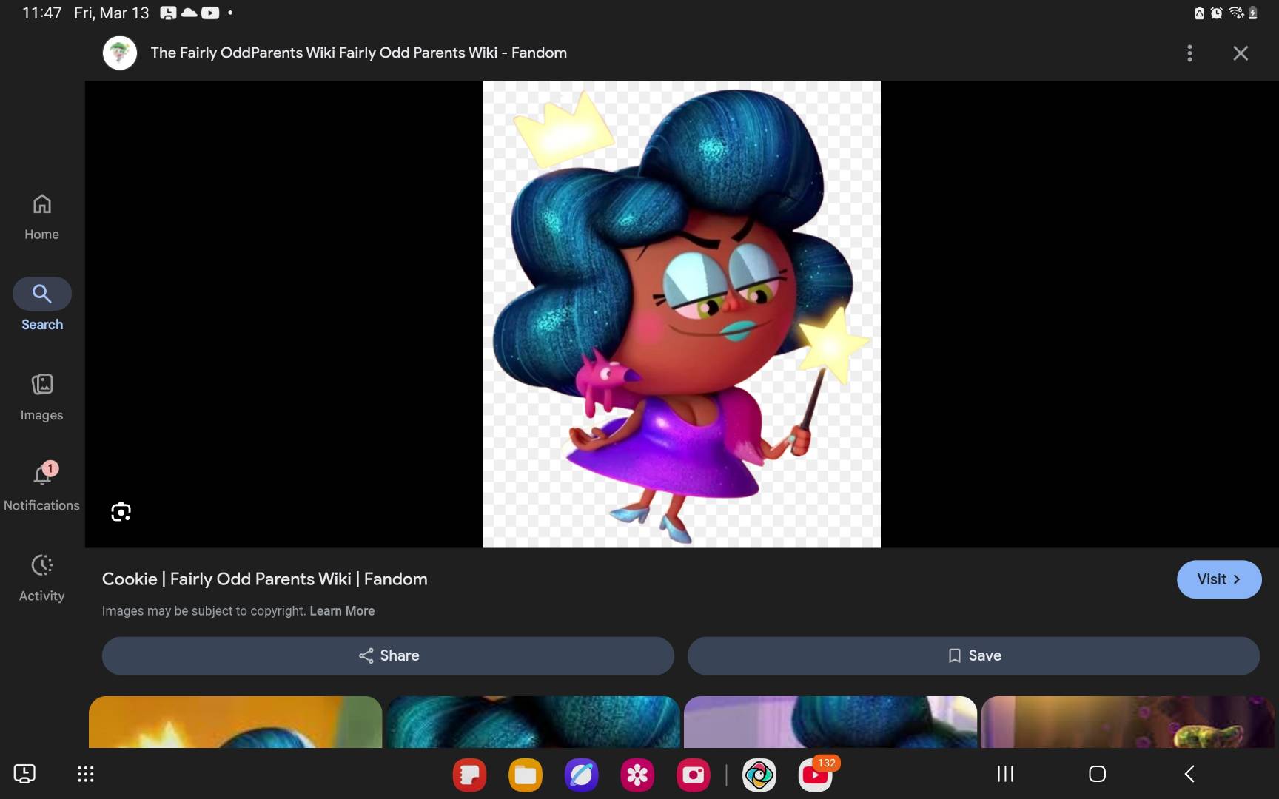Screen dimensions: 1279x799
Task: Open the Learn More copyright link
Action: pyautogui.click(x=342, y=611)
